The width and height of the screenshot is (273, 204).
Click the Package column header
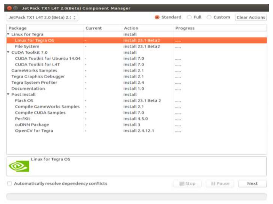45,28
